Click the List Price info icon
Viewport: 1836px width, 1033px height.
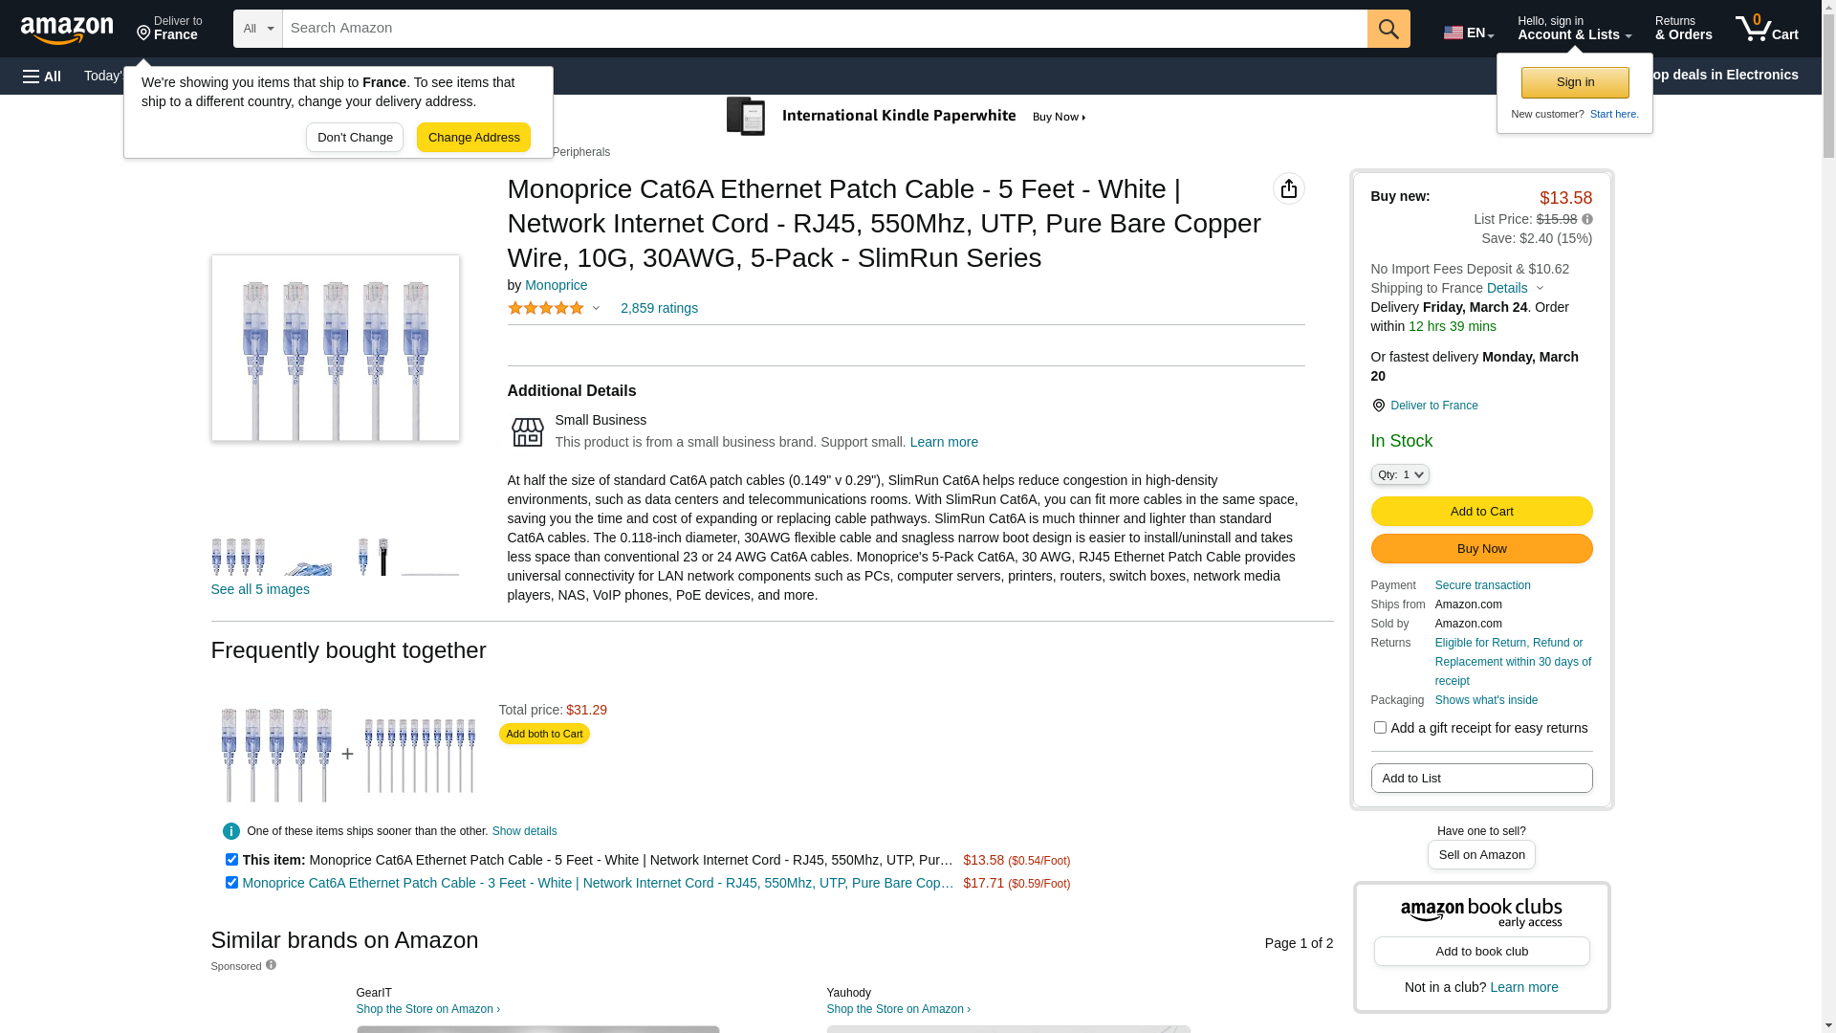pyautogui.click(x=1587, y=219)
